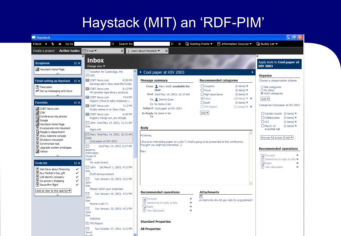Check the HCI category
The width and height of the screenshot is (341, 236).
click(x=262, y=122)
